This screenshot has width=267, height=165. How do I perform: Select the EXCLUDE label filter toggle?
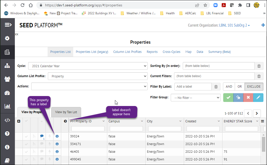point(254,87)
